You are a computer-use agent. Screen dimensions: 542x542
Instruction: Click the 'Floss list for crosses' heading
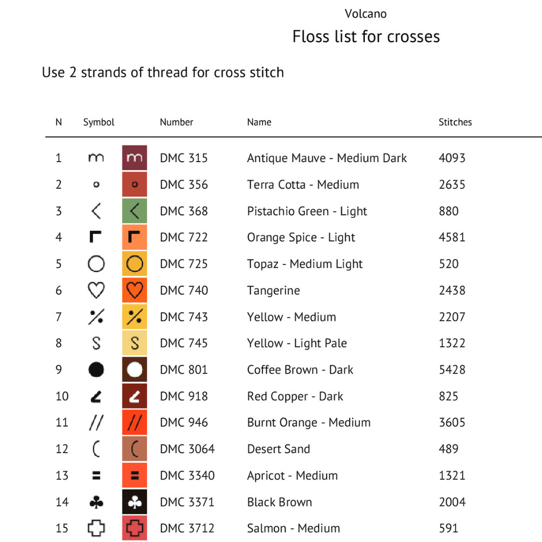366,36
